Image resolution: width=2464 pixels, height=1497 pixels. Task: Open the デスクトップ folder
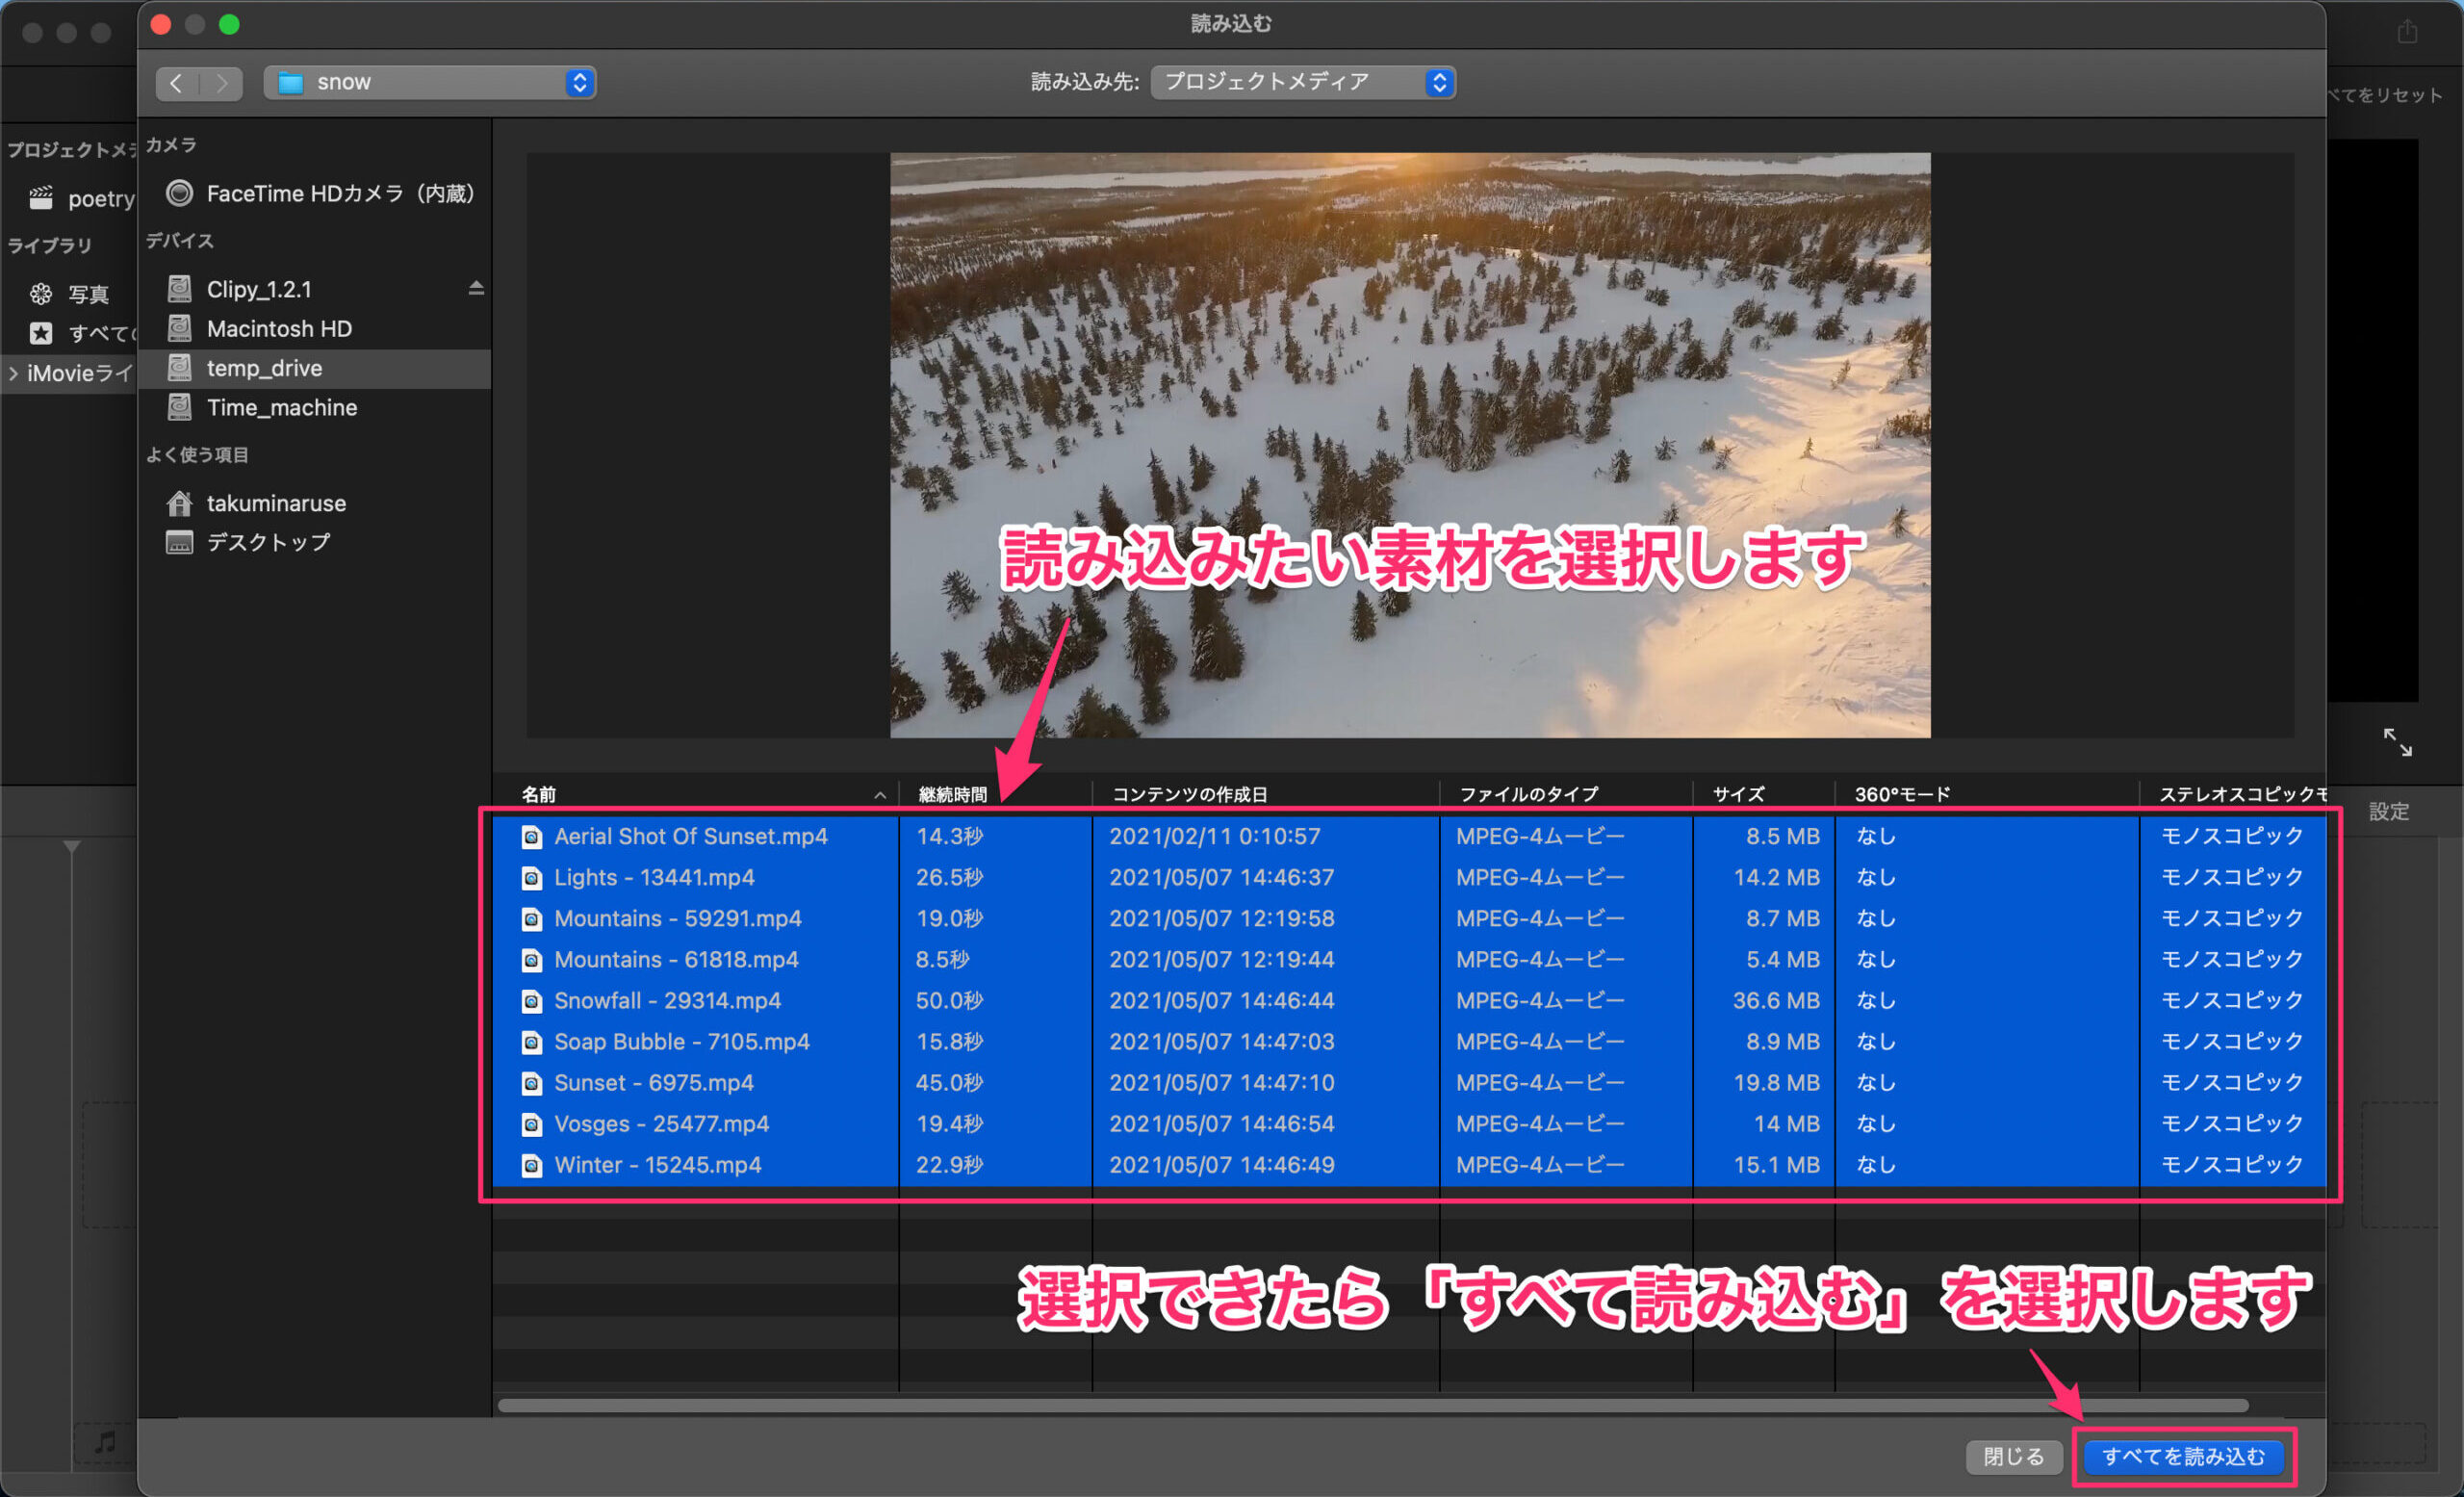click(267, 542)
